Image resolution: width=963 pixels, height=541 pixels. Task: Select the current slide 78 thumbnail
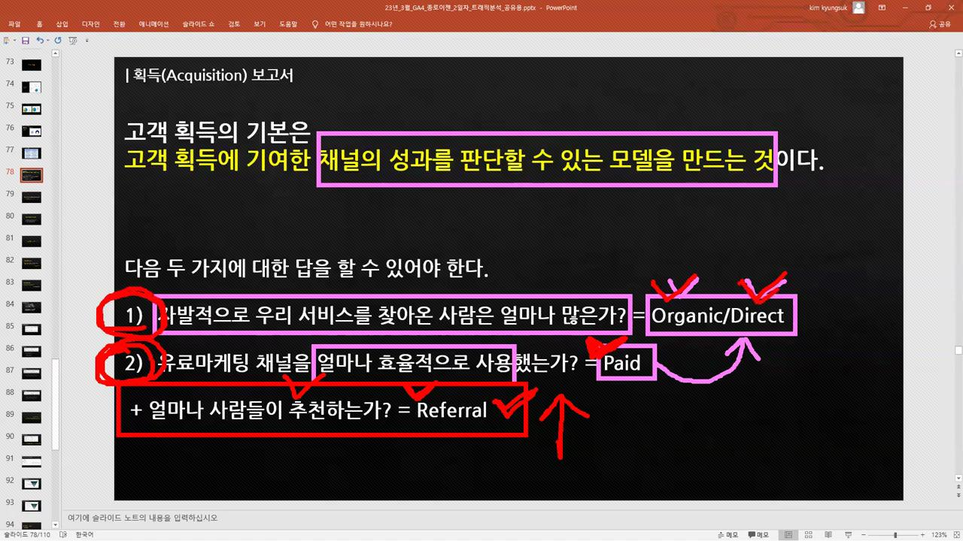click(x=32, y=175)
